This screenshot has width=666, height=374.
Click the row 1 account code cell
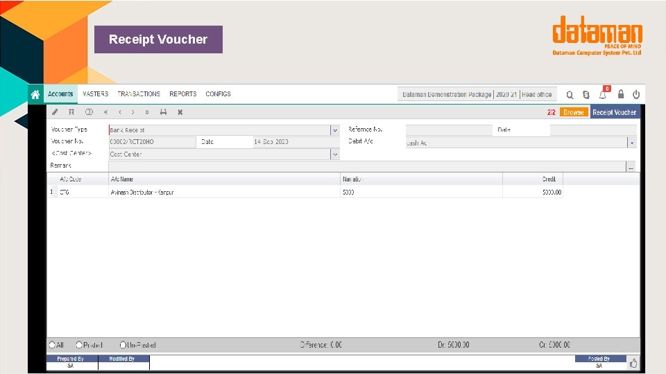83,192
